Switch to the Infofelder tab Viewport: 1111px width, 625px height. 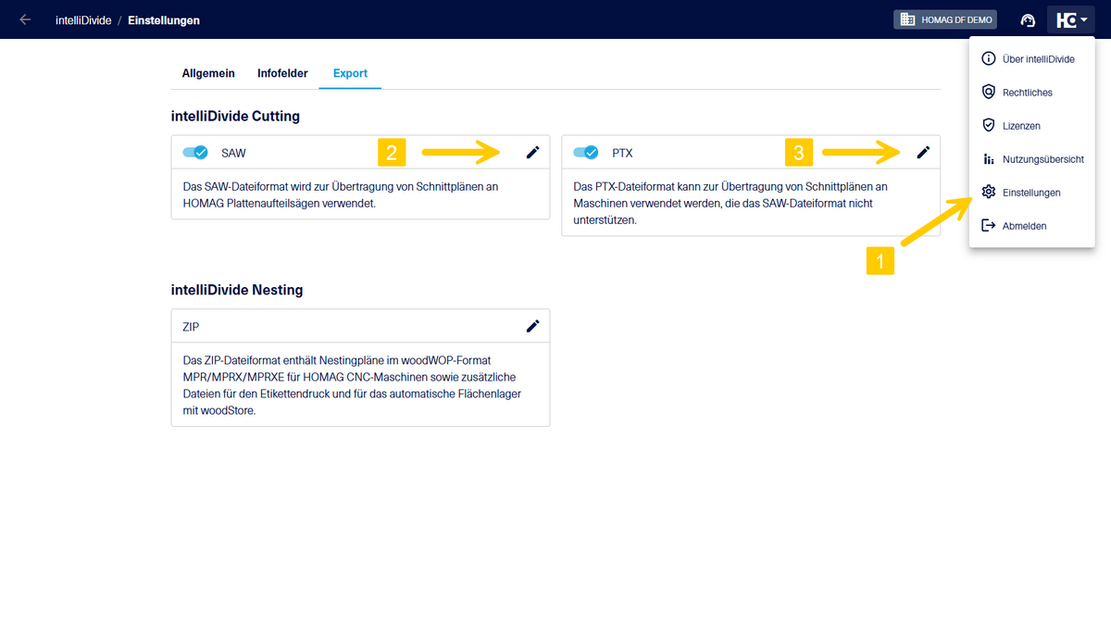coord(282,73)
